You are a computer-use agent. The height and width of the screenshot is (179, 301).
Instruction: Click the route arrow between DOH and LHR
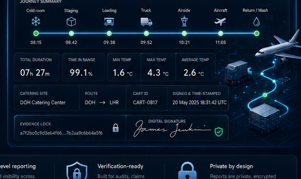click(x=102, y=103)
